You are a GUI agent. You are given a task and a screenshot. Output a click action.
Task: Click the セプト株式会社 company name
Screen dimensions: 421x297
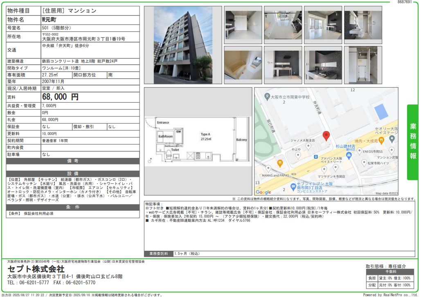[x=36, y=269]
